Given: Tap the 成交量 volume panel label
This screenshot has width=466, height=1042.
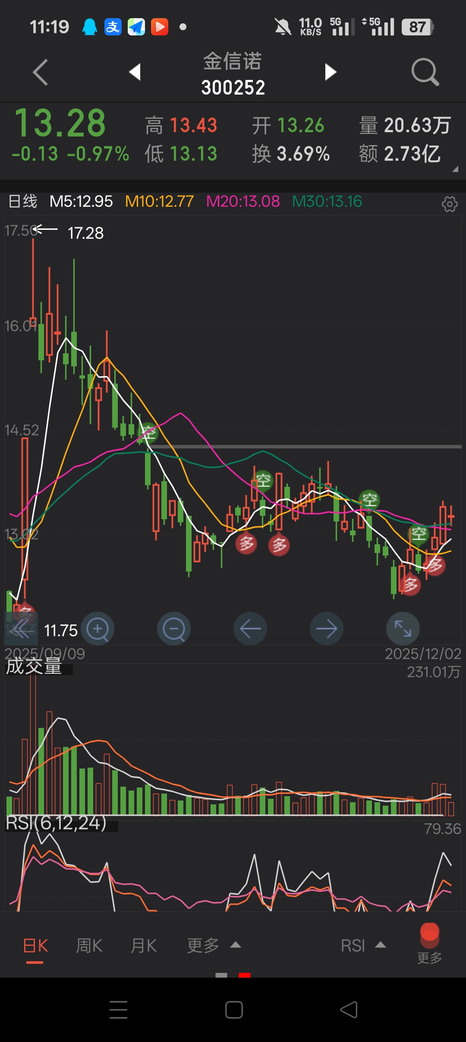Looking at the screenshot, I should pyautogui.click(x=34, y=666).
